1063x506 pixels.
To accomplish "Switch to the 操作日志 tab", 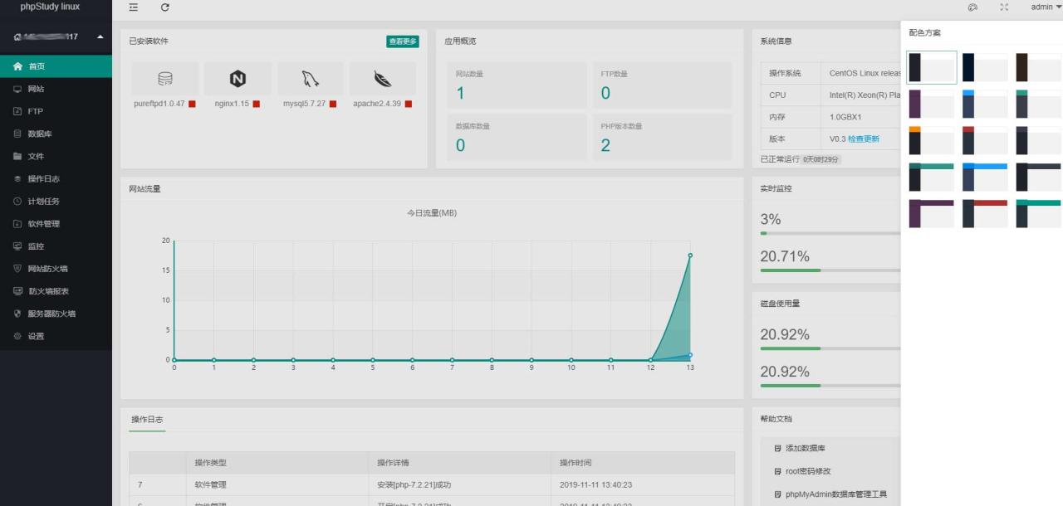I will pyautogui.click(x=147, y=420).
